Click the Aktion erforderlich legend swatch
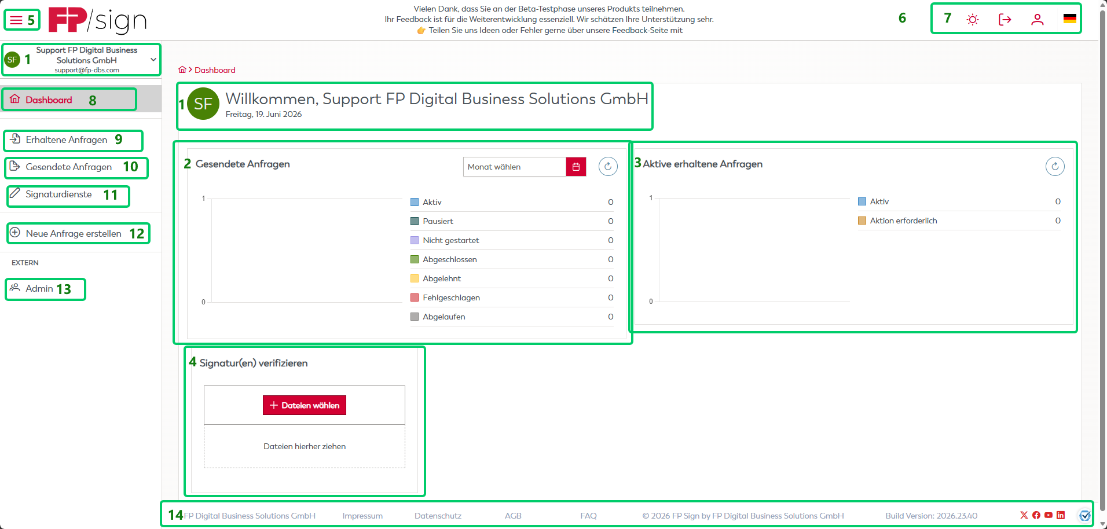The height and width of the screenshot is (529, 1107). point(862,221)
